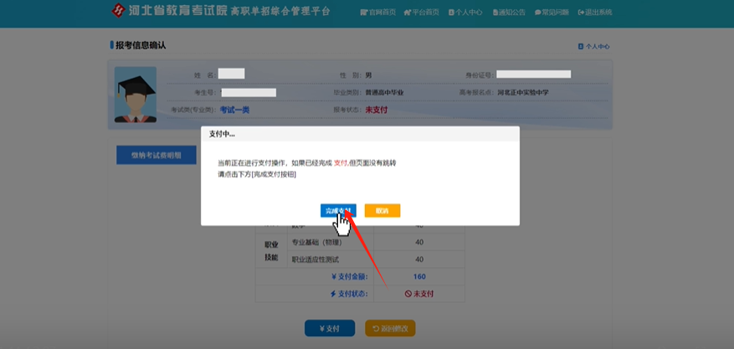The image size is (734, 349).
Task: Click the ¥ 支付金额 label
Action: point(349,276)
